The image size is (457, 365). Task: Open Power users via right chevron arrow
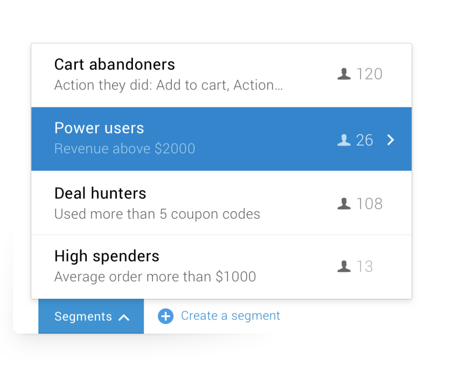tap(391, 140)
